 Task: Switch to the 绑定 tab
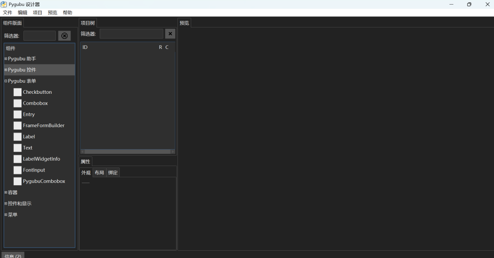pyautogui.click(x=113, y=172)
